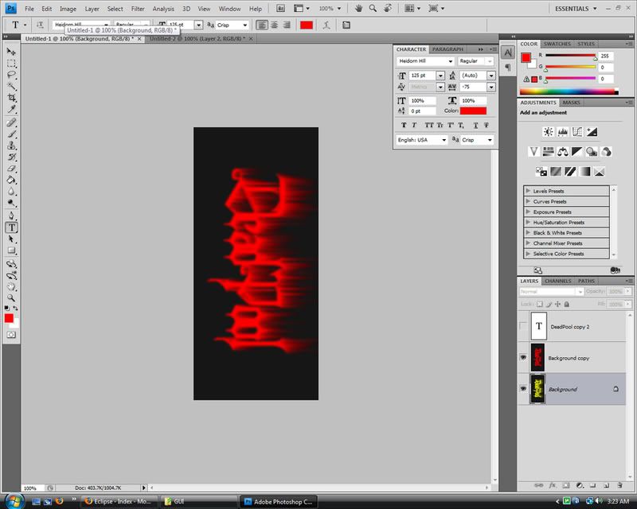This screenshot has width=637, height=509.
Task: Switch to the Channels tab
Action: tap(558, 281)
